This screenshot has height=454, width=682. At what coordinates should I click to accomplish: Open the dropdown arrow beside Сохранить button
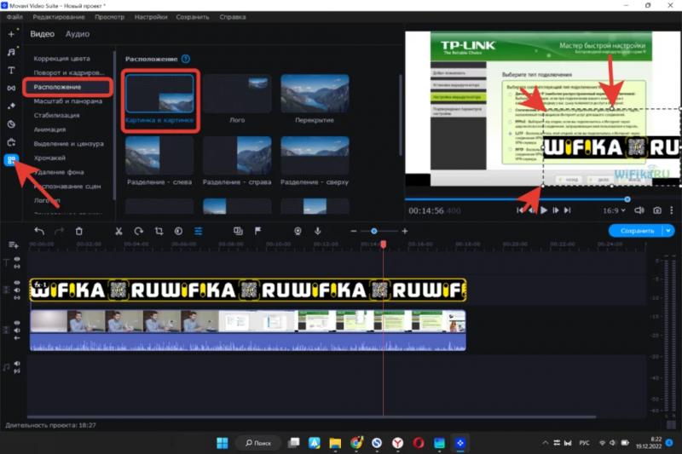[668, 231]
